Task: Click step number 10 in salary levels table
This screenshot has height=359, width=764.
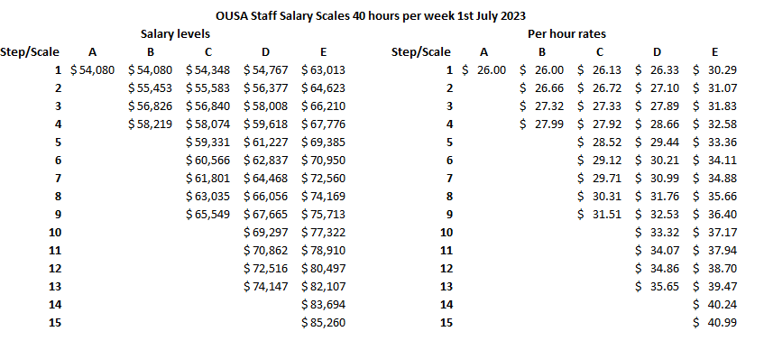Action: 55,233
